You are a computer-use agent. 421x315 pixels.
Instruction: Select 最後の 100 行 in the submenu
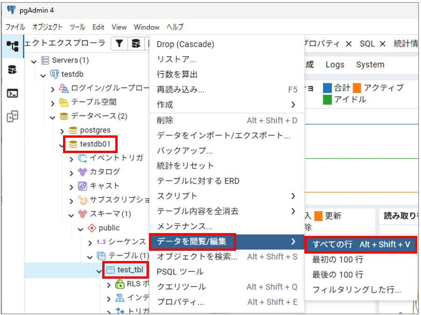(361, 275)
